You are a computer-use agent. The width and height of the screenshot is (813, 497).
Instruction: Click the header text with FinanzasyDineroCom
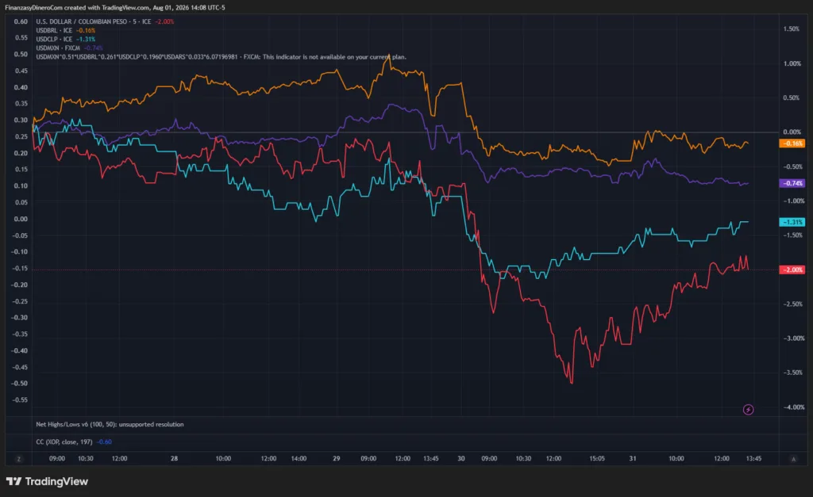point(115,8)
